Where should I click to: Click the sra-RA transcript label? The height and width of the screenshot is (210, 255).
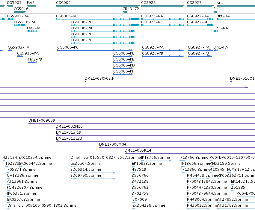pyautogui.click(x=224, y=16)
